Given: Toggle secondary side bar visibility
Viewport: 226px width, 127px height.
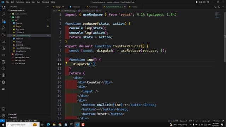Looking at the screenshot, I should pos(204,2).
